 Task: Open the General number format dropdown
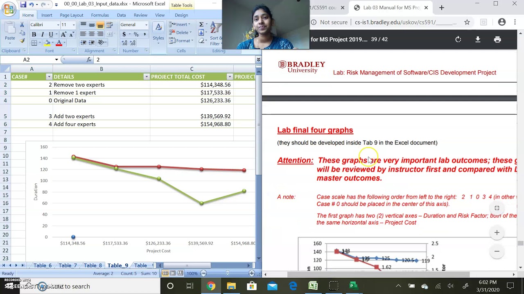tap(146, 25)
